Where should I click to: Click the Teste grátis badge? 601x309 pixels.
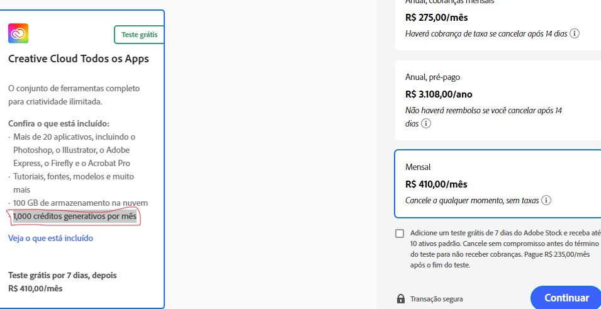click(x=139, y=35)
